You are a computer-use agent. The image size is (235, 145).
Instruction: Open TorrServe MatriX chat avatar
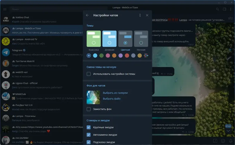point(6,63)
